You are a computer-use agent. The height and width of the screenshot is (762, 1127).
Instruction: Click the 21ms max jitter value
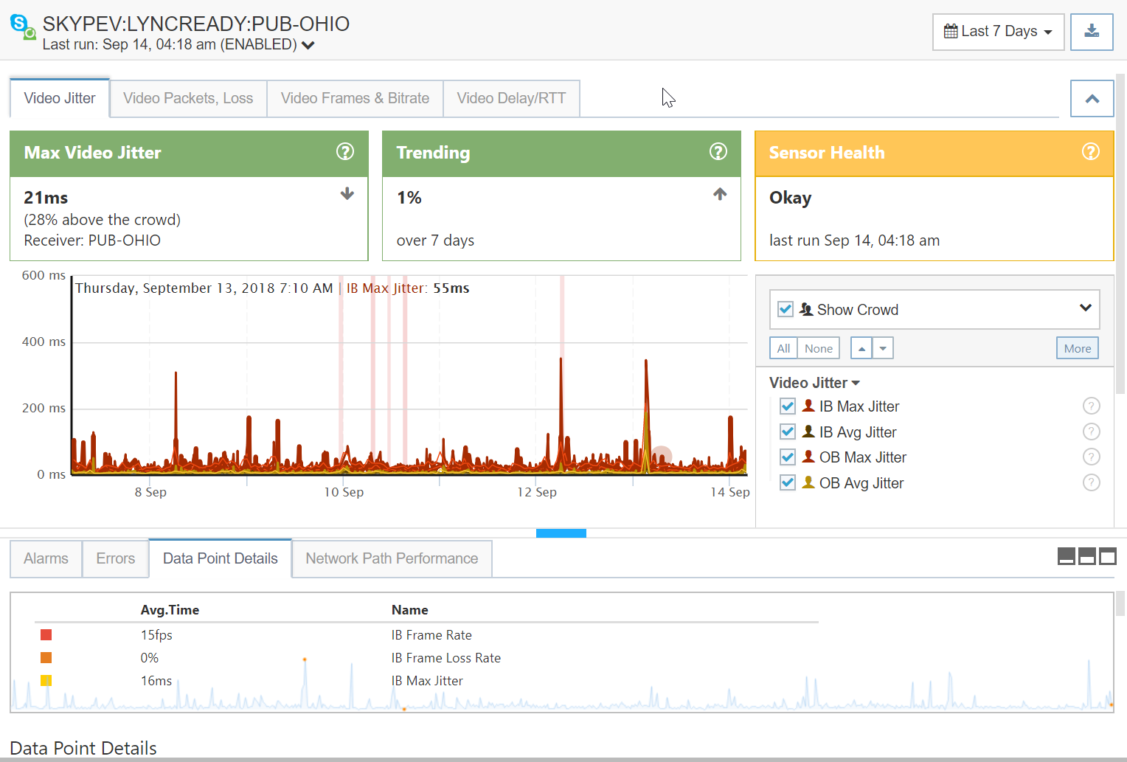coord(46,198)
